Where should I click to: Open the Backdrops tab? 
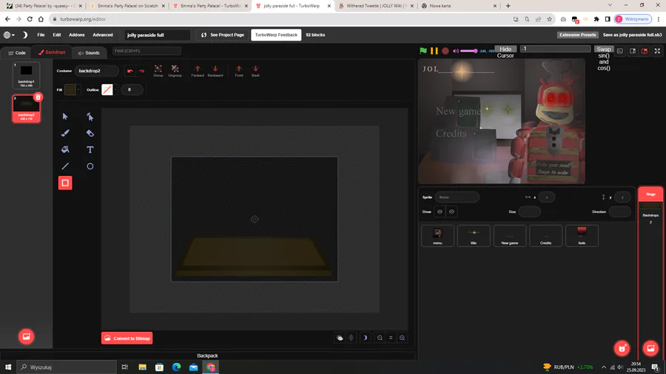click(52, 52)
